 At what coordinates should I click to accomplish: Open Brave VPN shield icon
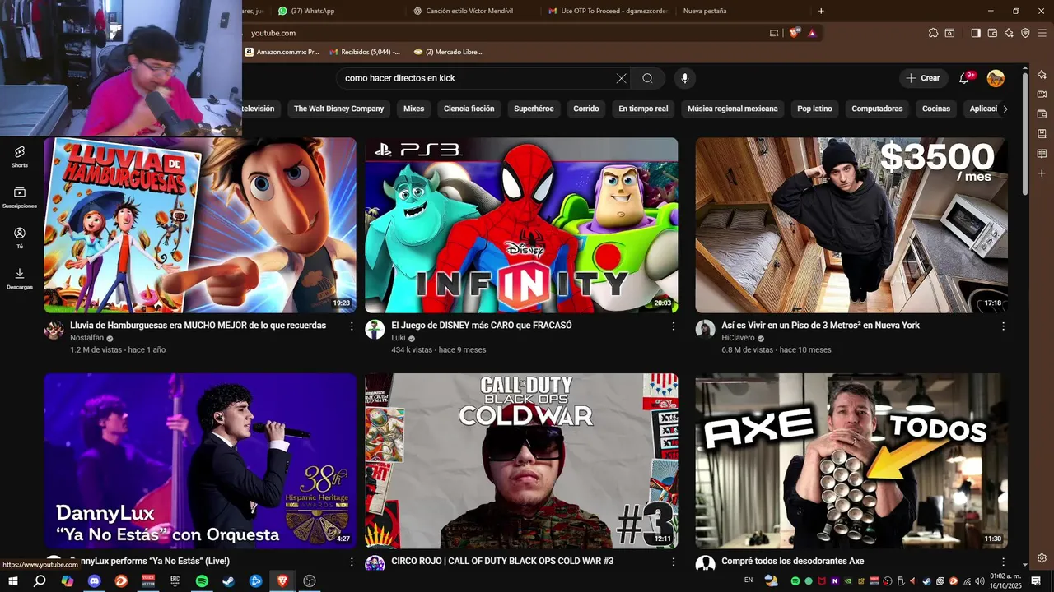point(1025,33)
